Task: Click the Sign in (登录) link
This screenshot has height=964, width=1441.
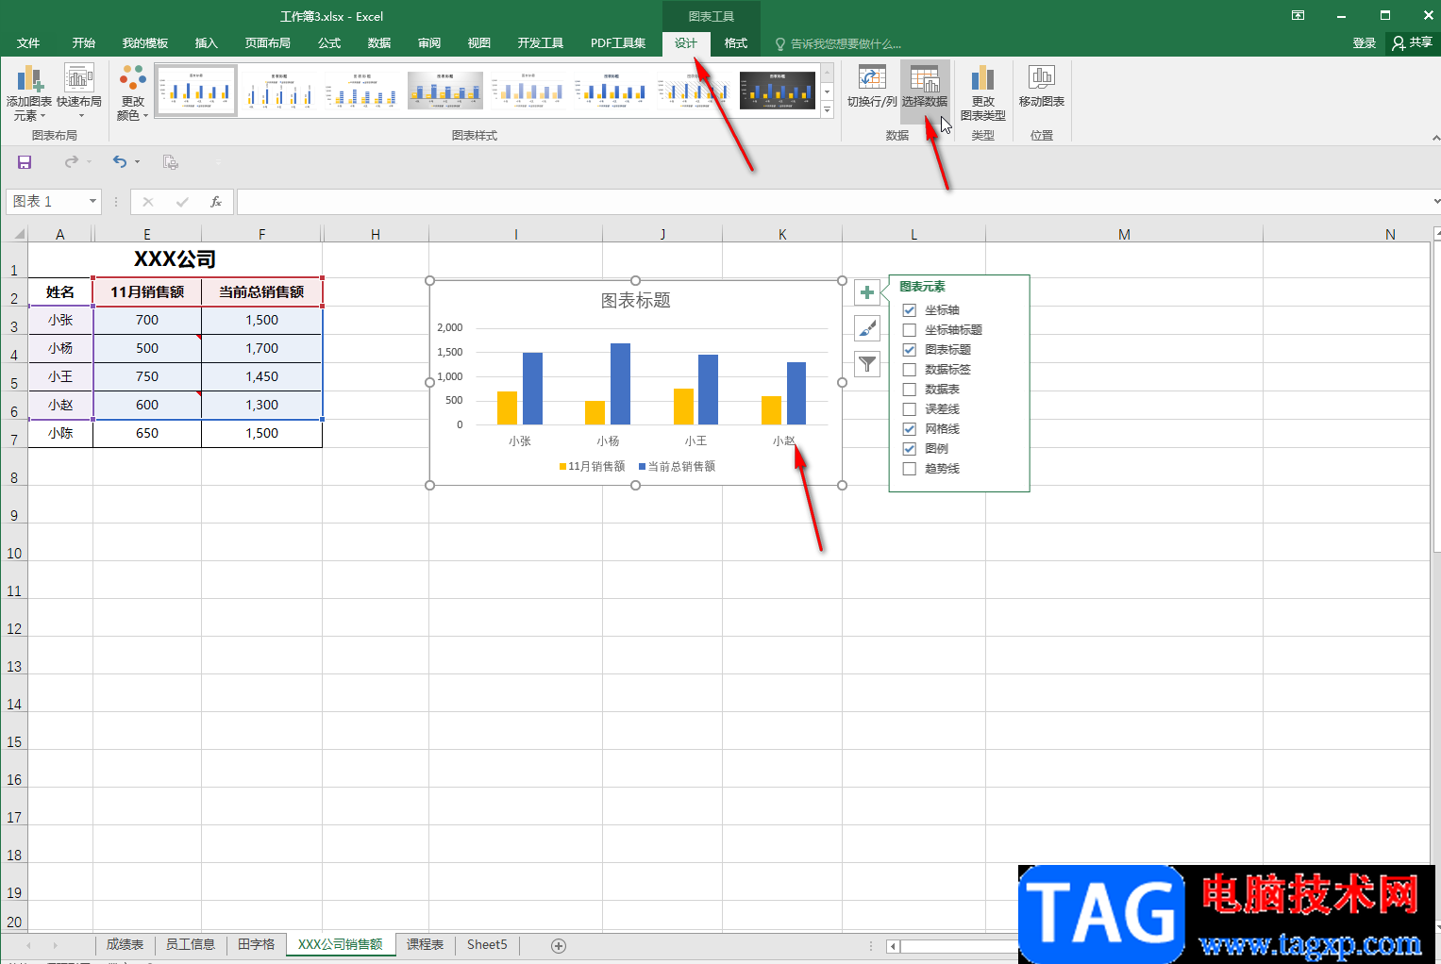Action: (1365, 43)
